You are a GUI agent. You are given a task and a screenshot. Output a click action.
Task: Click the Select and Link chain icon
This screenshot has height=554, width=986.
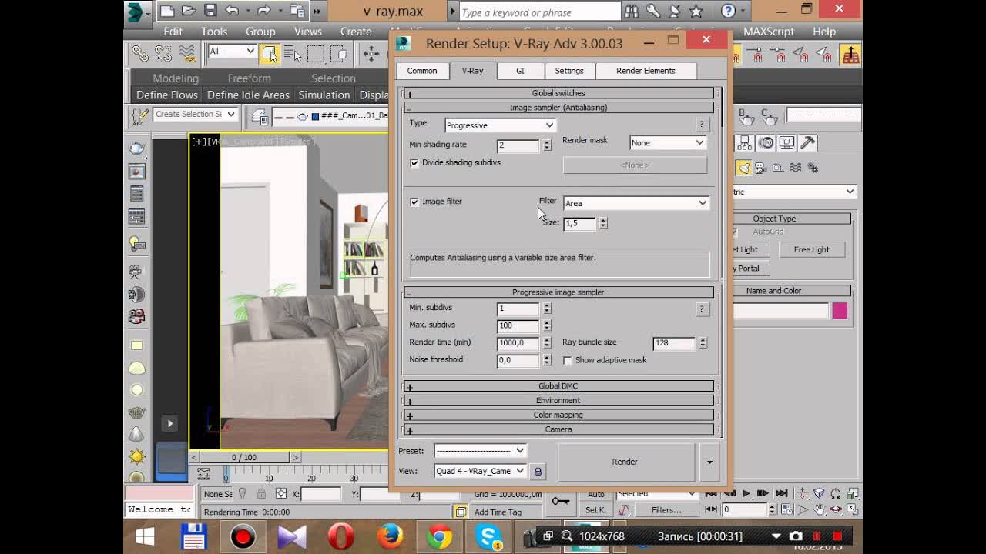pyautogui.click(x=139, y=53)
